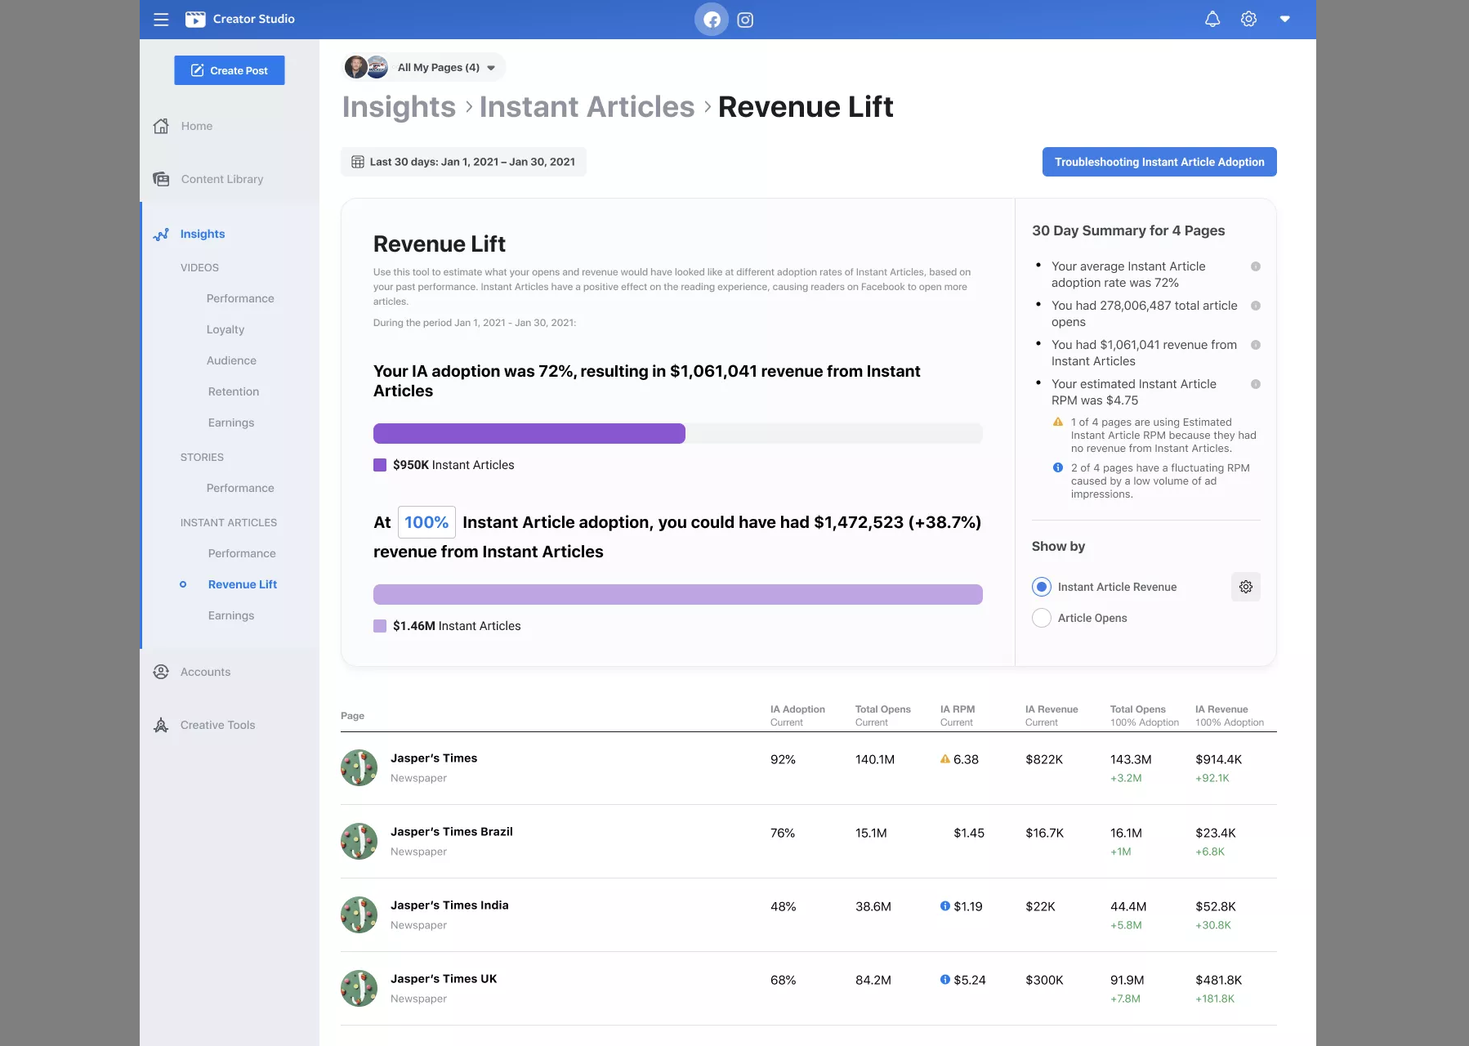The image size is (1469, 1046).
Task: Click info icon next to $1.19 RPM
Action: coord(945,906)
